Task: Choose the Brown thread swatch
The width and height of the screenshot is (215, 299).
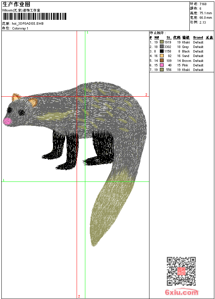Action: tap(162, 60)
